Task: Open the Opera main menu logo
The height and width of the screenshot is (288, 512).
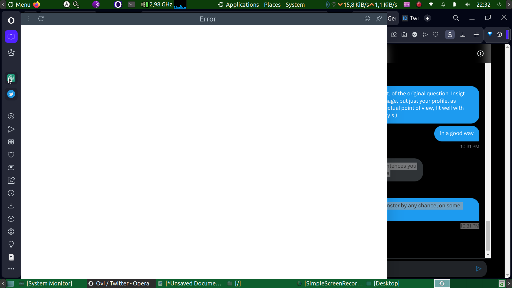Action: (11, 20)
